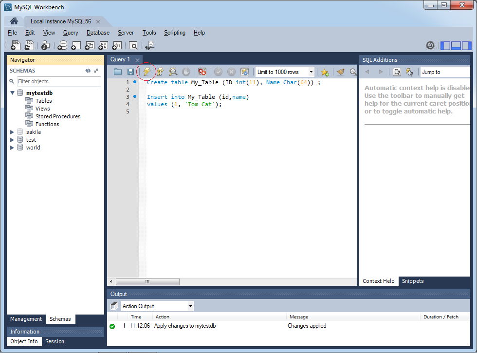
Task: Go forward in context help
Action: coord(381,72)
